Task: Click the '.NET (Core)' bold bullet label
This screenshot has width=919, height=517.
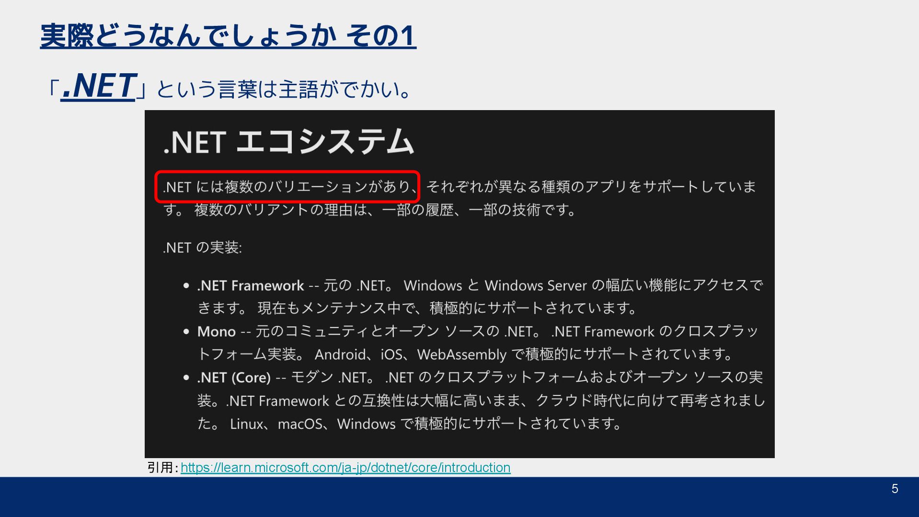Action: click(x=234, y=378)
